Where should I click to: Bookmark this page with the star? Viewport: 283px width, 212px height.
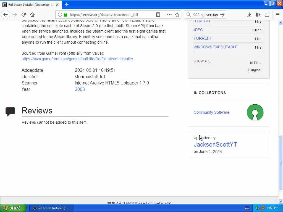tap(177, 15)
